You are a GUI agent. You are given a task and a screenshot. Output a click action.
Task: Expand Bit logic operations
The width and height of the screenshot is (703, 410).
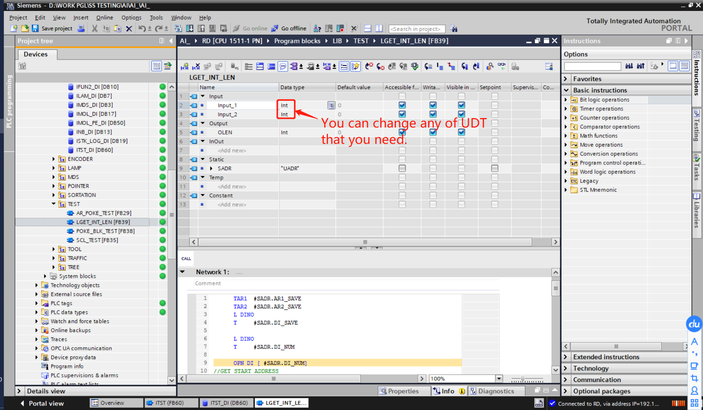pyautogui.click(x=566, y=100)
